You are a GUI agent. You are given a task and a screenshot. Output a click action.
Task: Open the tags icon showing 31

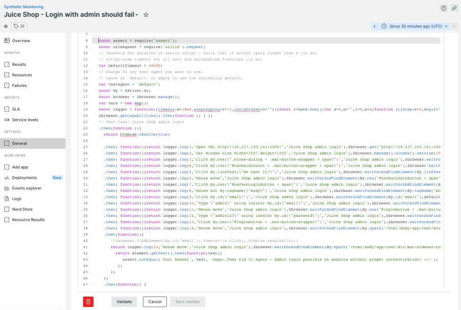pyautogui.click(x=19, y=26)
